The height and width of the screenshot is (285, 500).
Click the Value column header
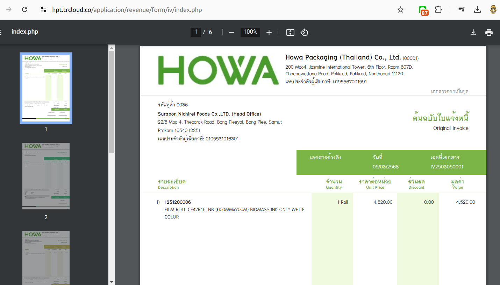coord(458,184)
